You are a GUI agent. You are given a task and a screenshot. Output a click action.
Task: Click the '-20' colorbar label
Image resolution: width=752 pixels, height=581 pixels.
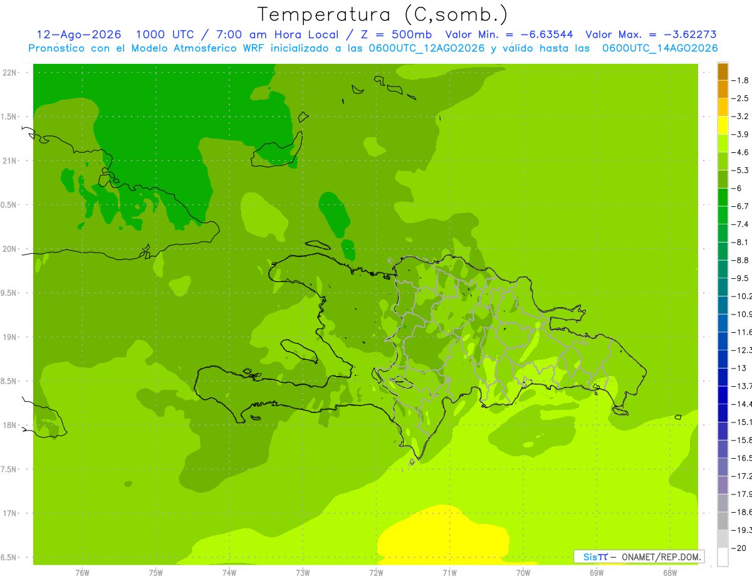coord(738,548)
